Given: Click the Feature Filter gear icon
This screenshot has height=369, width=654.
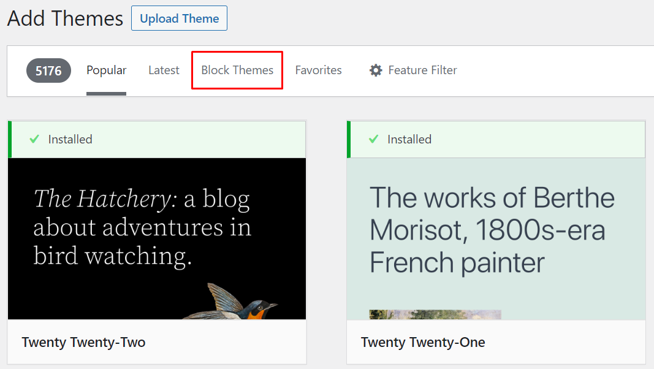Looking at the screenshot, I should [376, 70].
